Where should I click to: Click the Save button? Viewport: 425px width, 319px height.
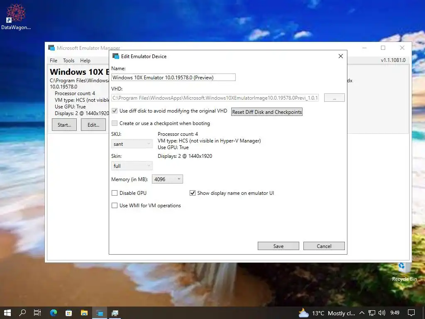(x=278, y=246)
